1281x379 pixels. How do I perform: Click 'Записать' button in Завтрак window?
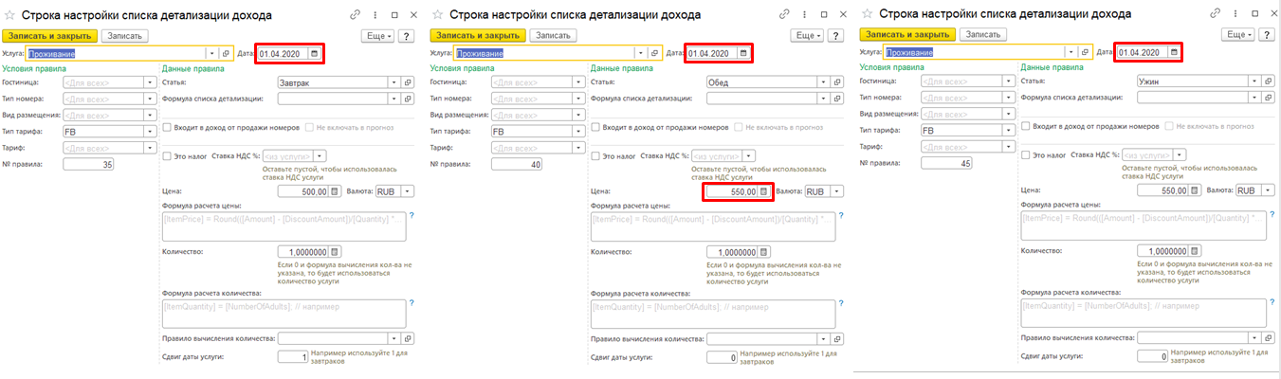[x=123, y=35]
